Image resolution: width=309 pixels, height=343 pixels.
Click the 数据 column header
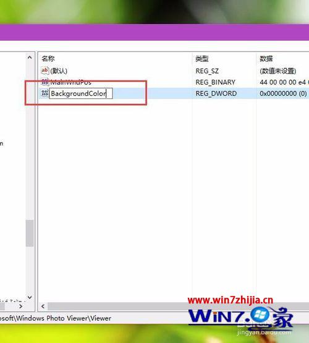[266, 59]
